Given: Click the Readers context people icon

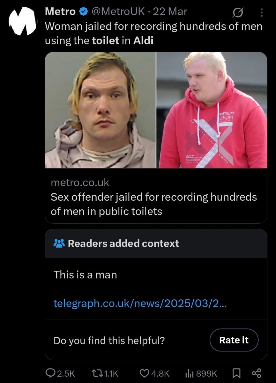Looking at the screenshot, I should coord(59,244).
